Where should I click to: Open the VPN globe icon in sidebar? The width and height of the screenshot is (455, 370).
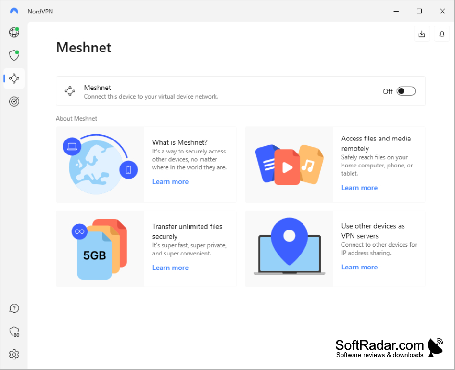(x=14, y=32)
